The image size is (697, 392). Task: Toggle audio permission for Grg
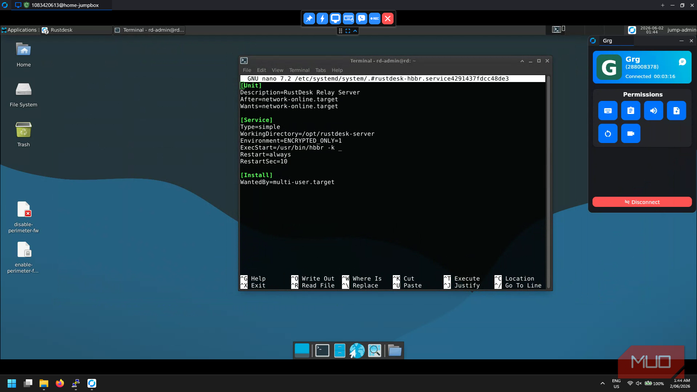653,111
